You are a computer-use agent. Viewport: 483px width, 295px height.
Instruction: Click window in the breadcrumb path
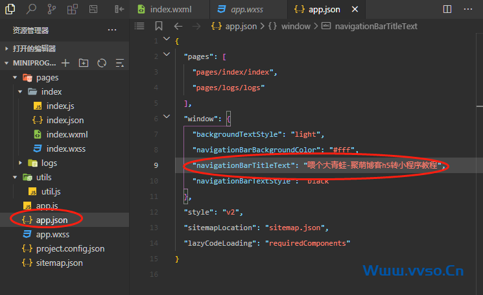pos(295,26)
